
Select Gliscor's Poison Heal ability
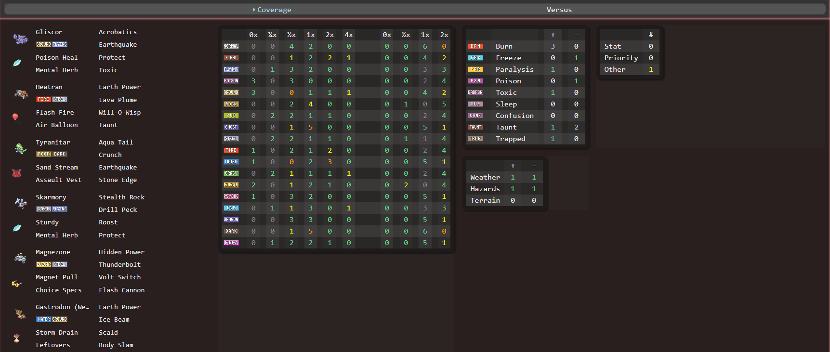(x=56, y=57)
